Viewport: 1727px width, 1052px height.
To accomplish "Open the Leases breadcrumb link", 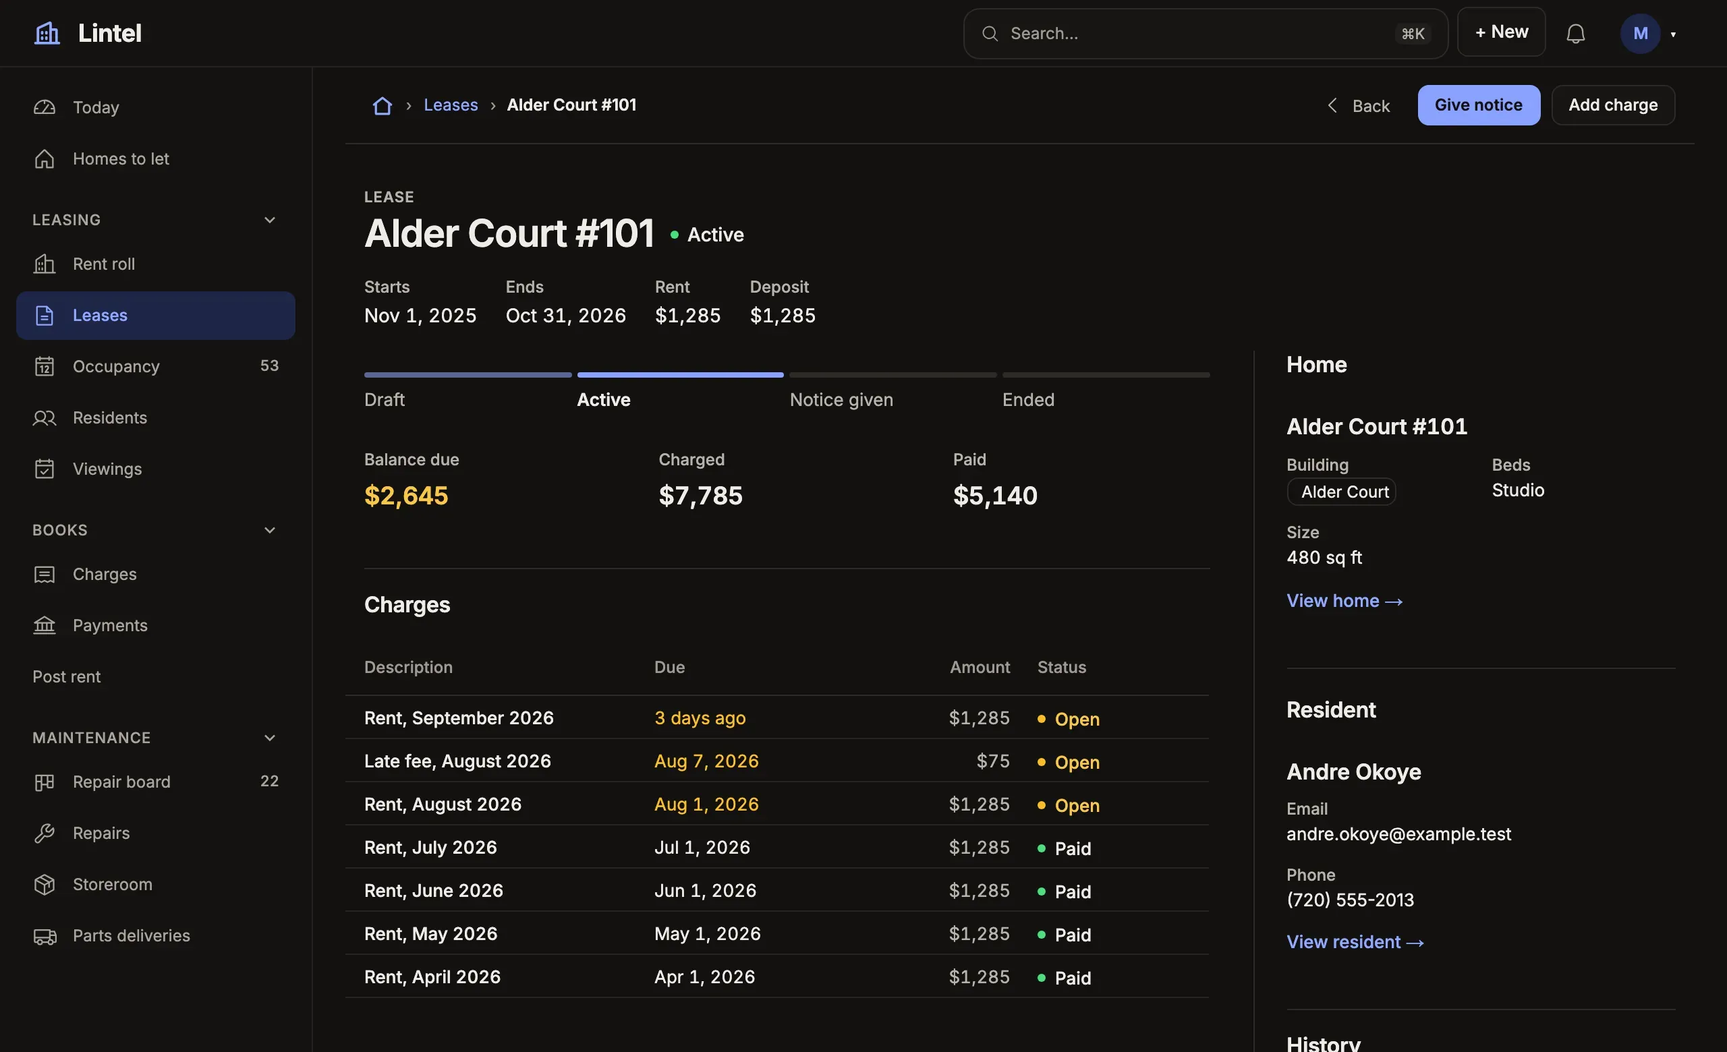I will pos(451,105).
